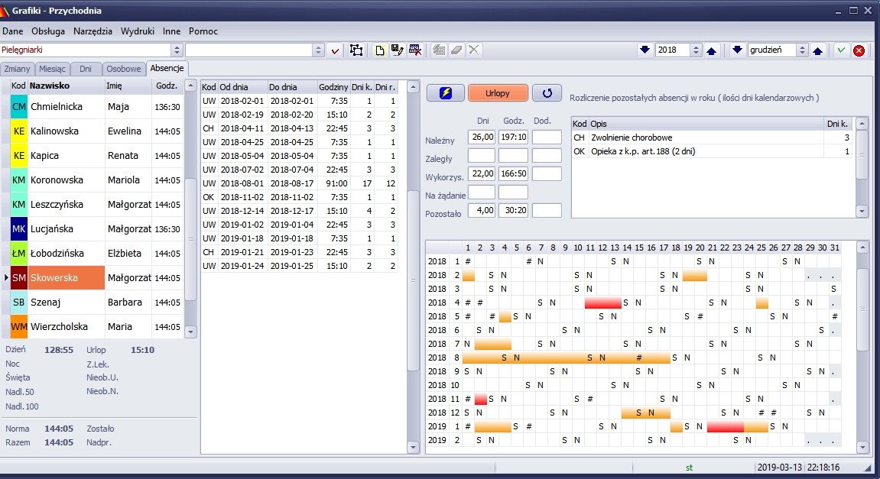880x479 pixels.
Task: Click the circular refresh arrow button
Action: pos(547,93)
